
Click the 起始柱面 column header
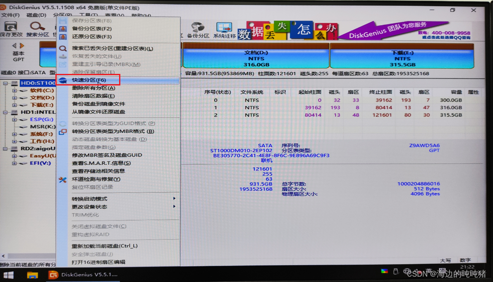point(310,92)
